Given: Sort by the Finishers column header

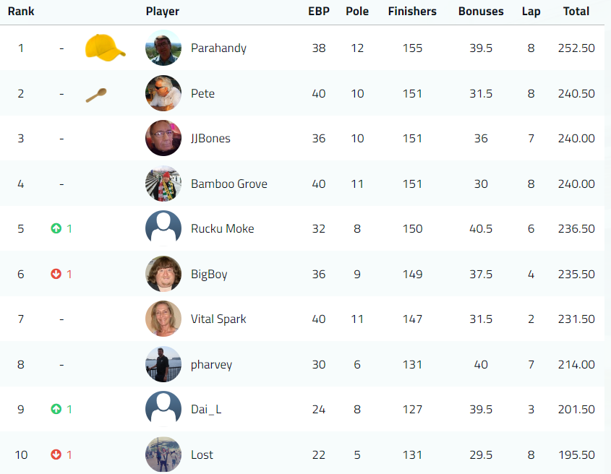Looking at the screenshot, I should point(412,12).
